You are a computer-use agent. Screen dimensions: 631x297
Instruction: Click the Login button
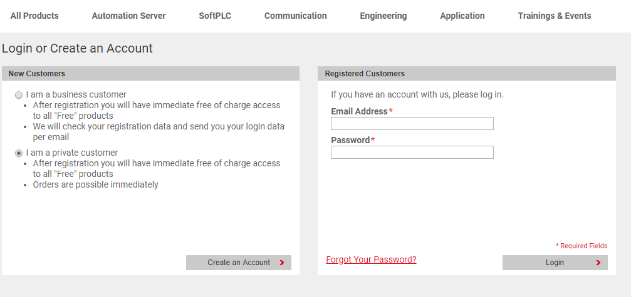(x=555, y=263)
